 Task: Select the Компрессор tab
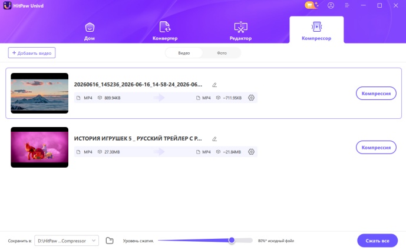pyautogui.click(x=316, y=30)
